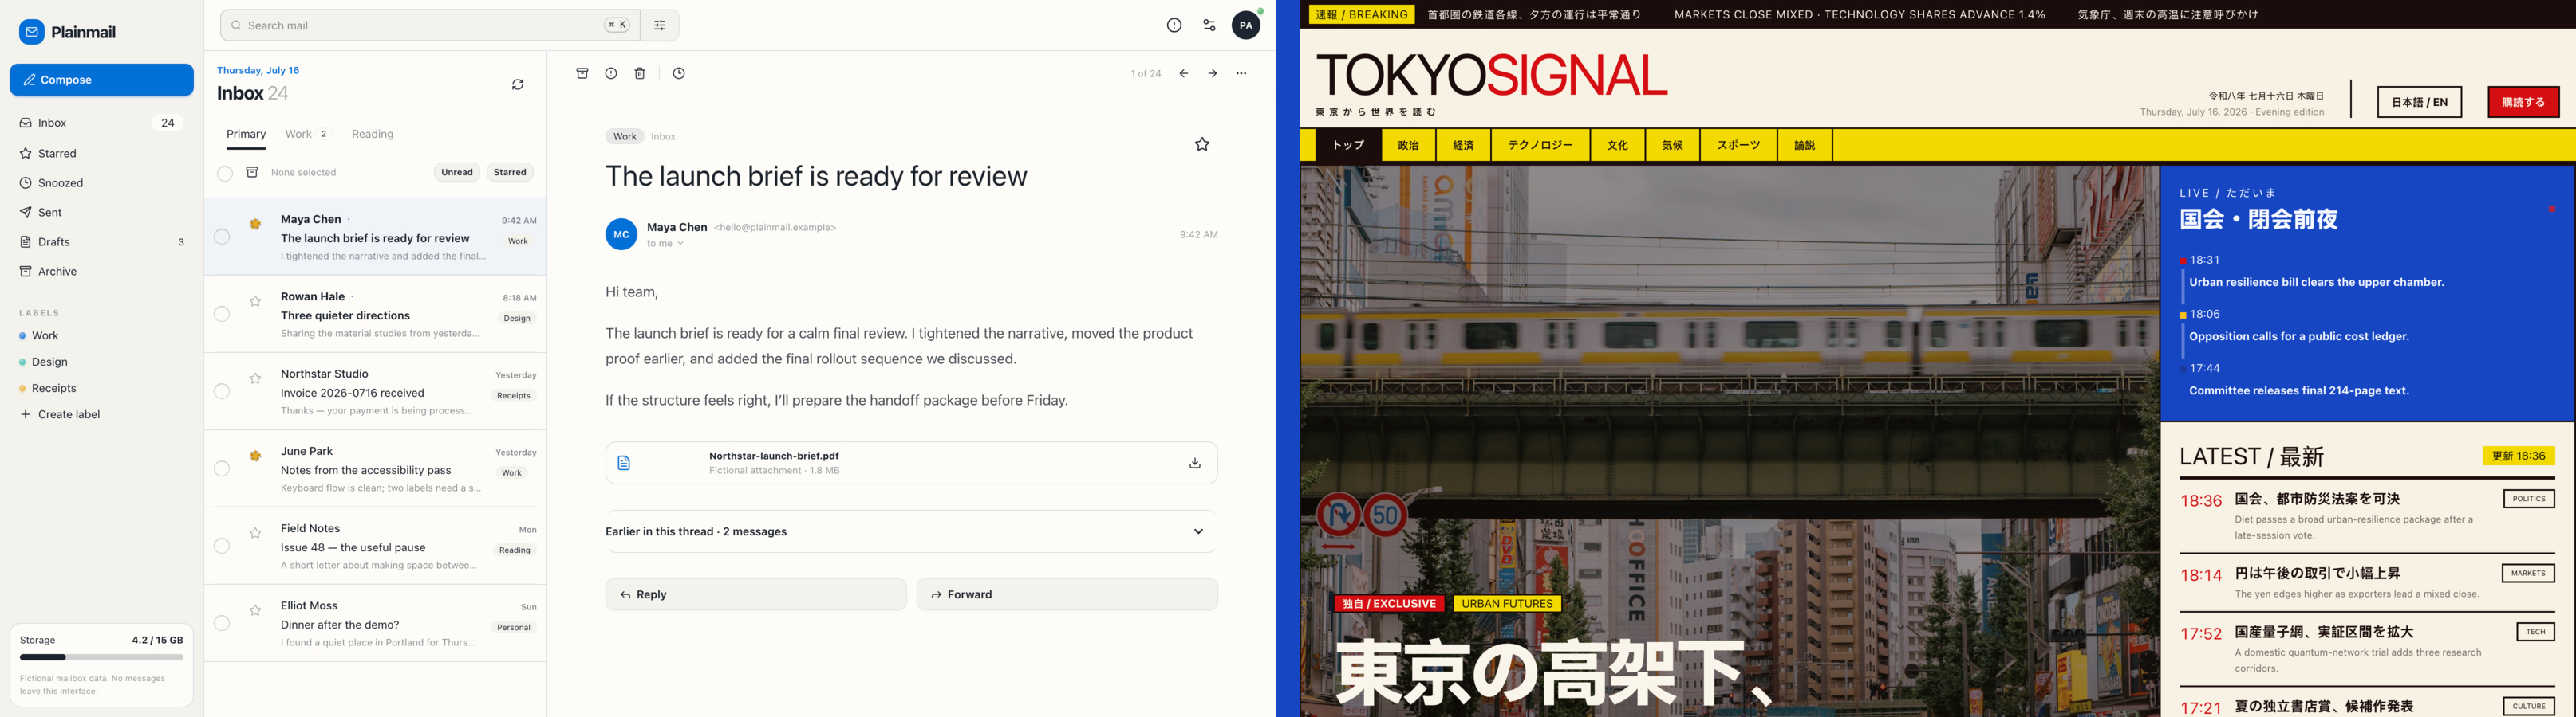Screen dimensions: 2576x717
Task: Open the テクノロジー news section
Action: coord(1540,145)
